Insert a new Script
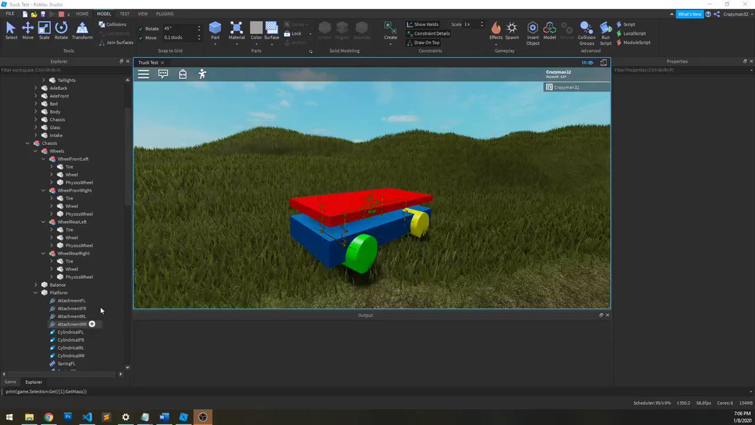This screenshot has width=755, height=425. [x=625, y=25]
